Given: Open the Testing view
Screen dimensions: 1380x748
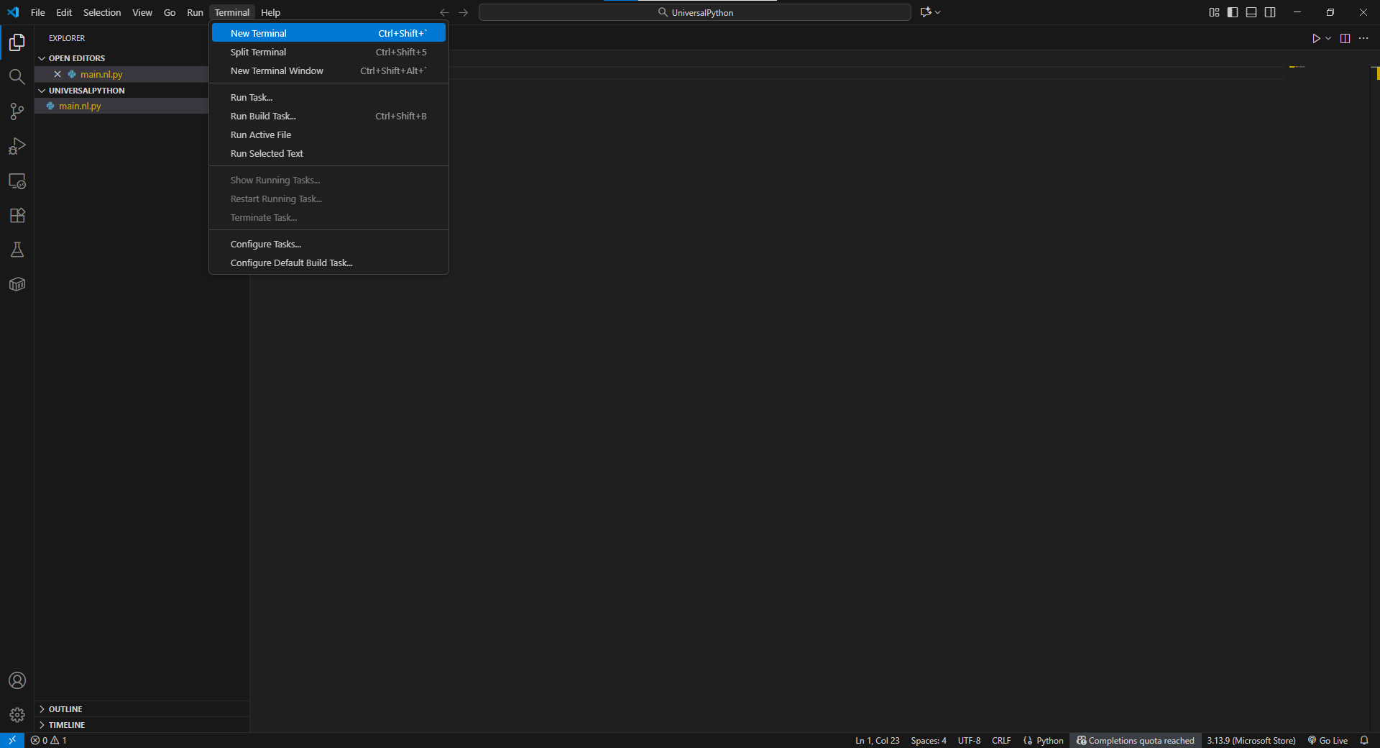Looking at the screenshot, I should tap(17, 250).
